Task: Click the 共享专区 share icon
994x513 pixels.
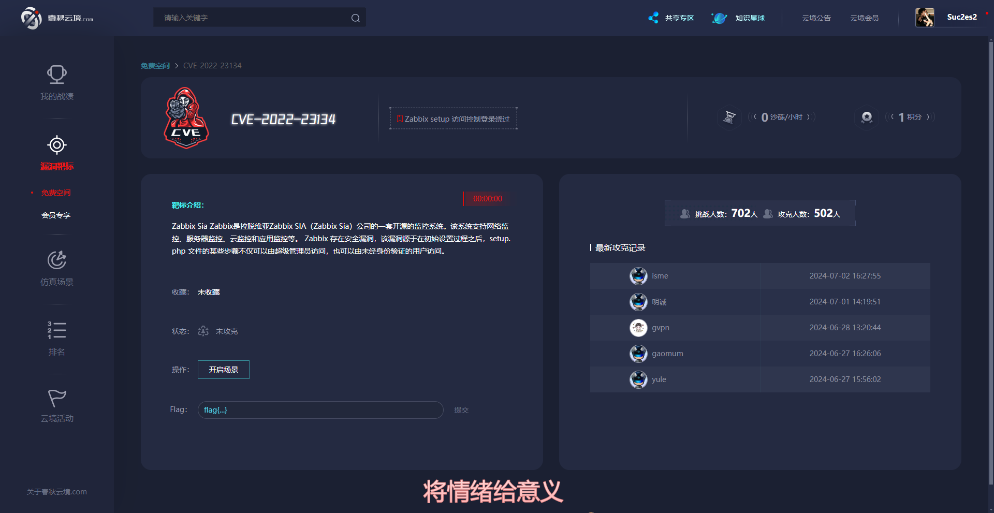Action: coord(654,18)
